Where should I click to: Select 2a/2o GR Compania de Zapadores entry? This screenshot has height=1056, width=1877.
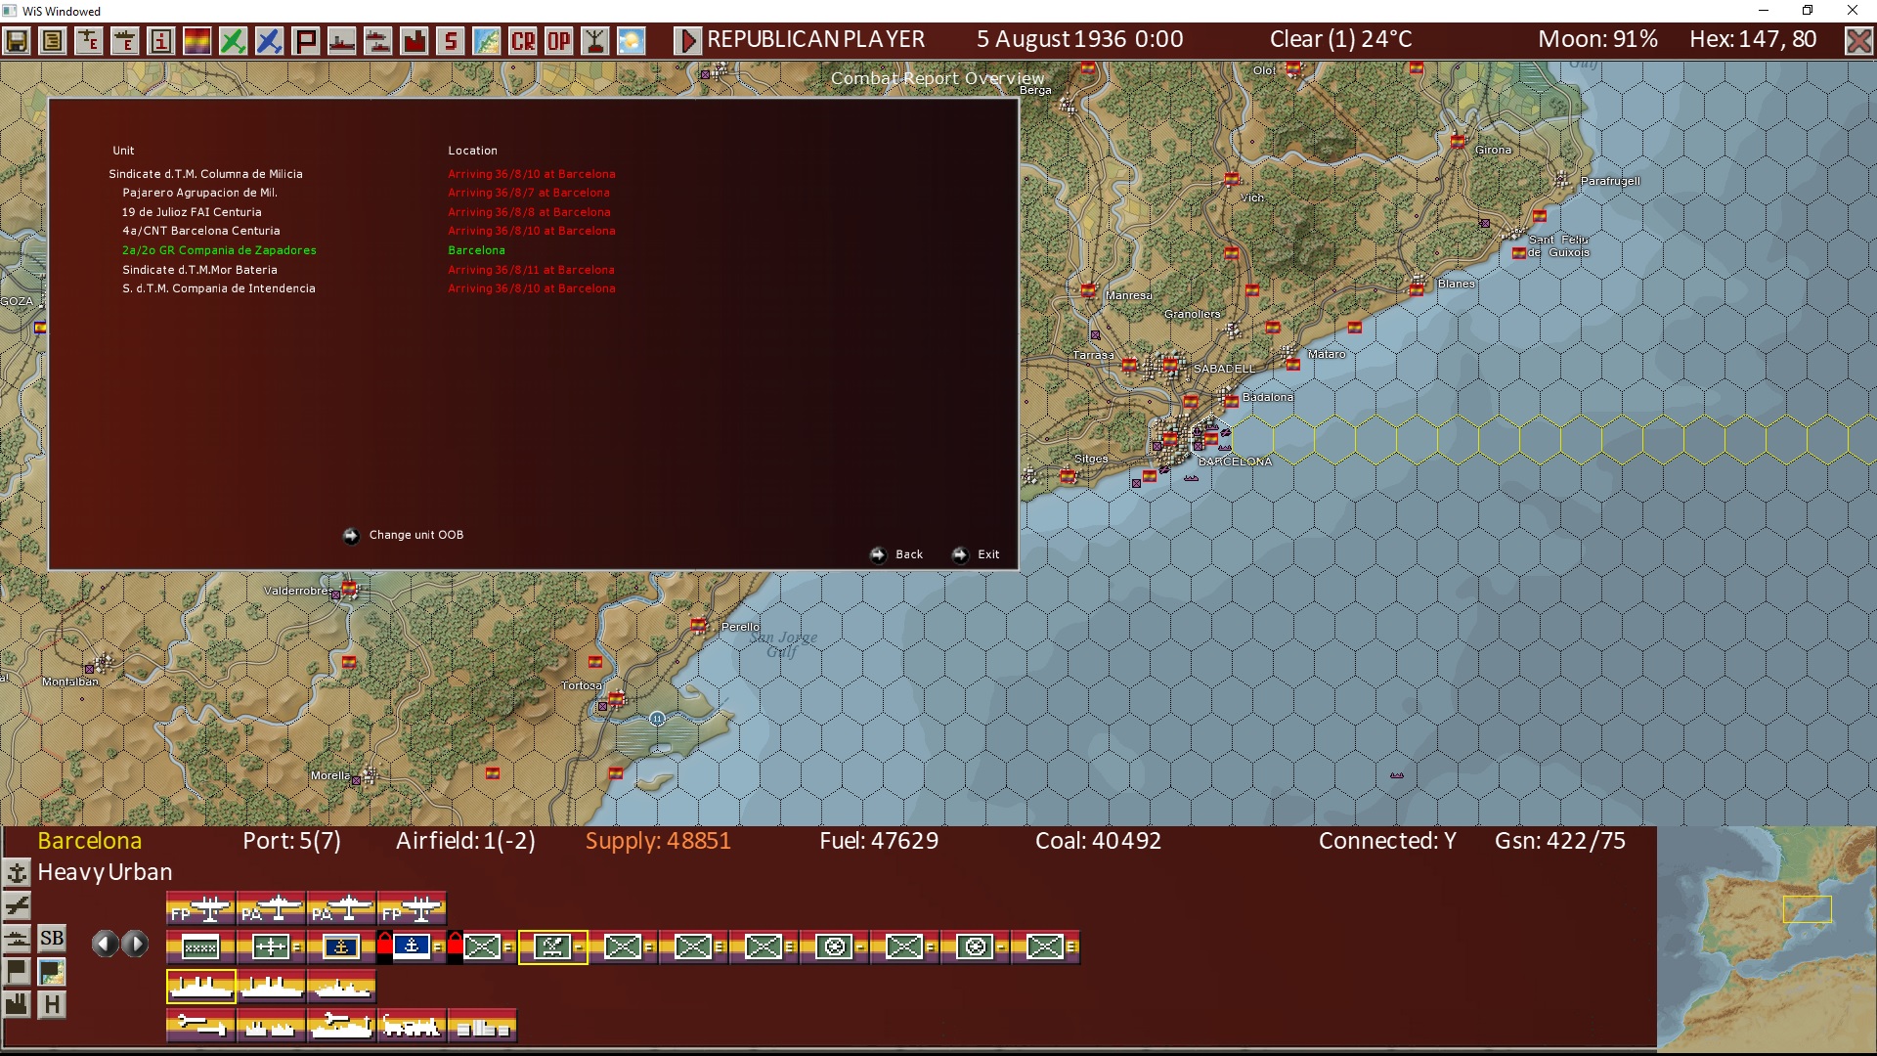point(219,250)
